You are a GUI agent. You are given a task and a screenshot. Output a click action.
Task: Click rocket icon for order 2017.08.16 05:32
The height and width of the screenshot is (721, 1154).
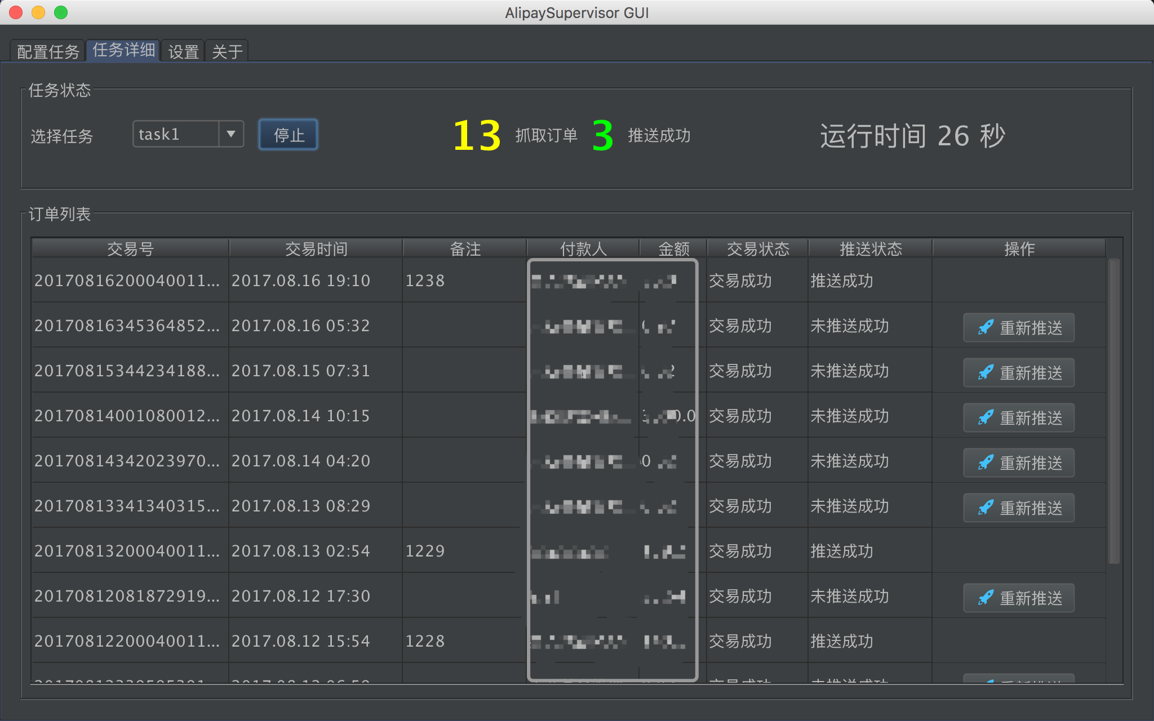986,327
